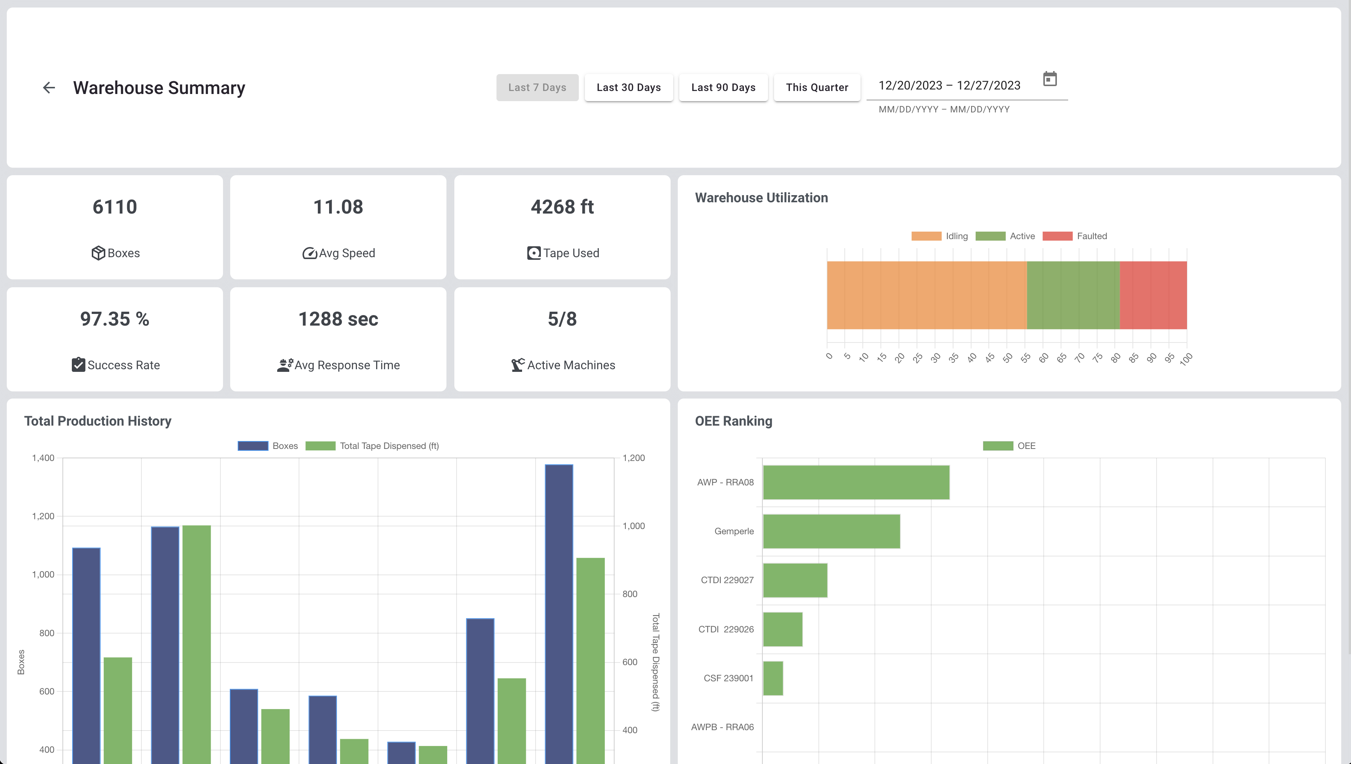Select the Last 7 Days filter

537,88
